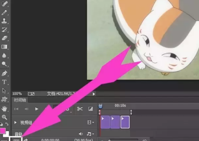Activate the Pen tool
Viewport: 199px width, 141px height.
pyautogui.click(x=4, y=73)
